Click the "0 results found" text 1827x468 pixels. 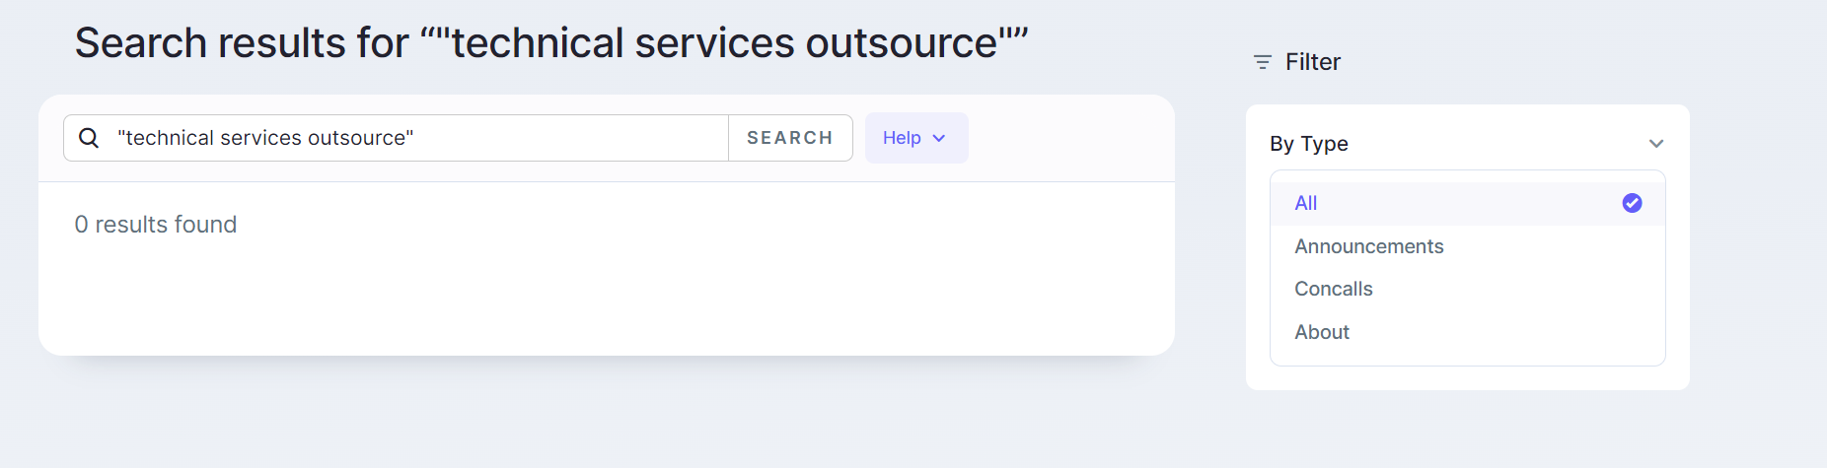click(156, 225)
